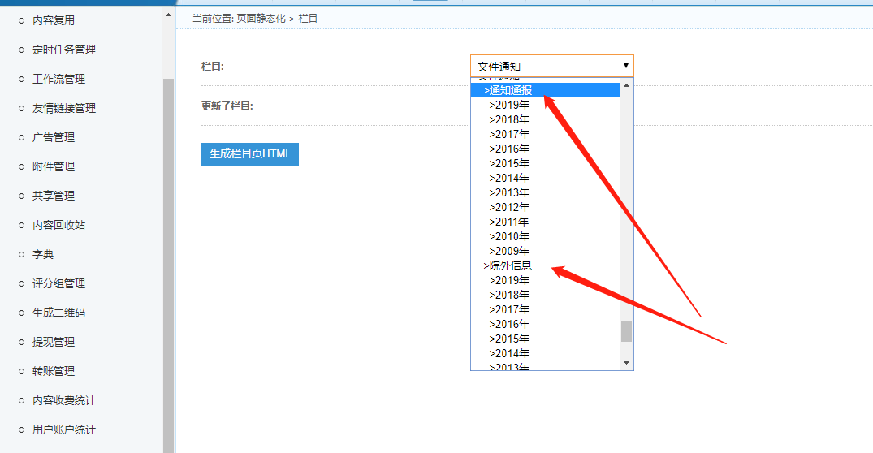Select >2014年 under 通知通报
The image size is (873, 453).
pyautogui.click(x=545, y=178)
